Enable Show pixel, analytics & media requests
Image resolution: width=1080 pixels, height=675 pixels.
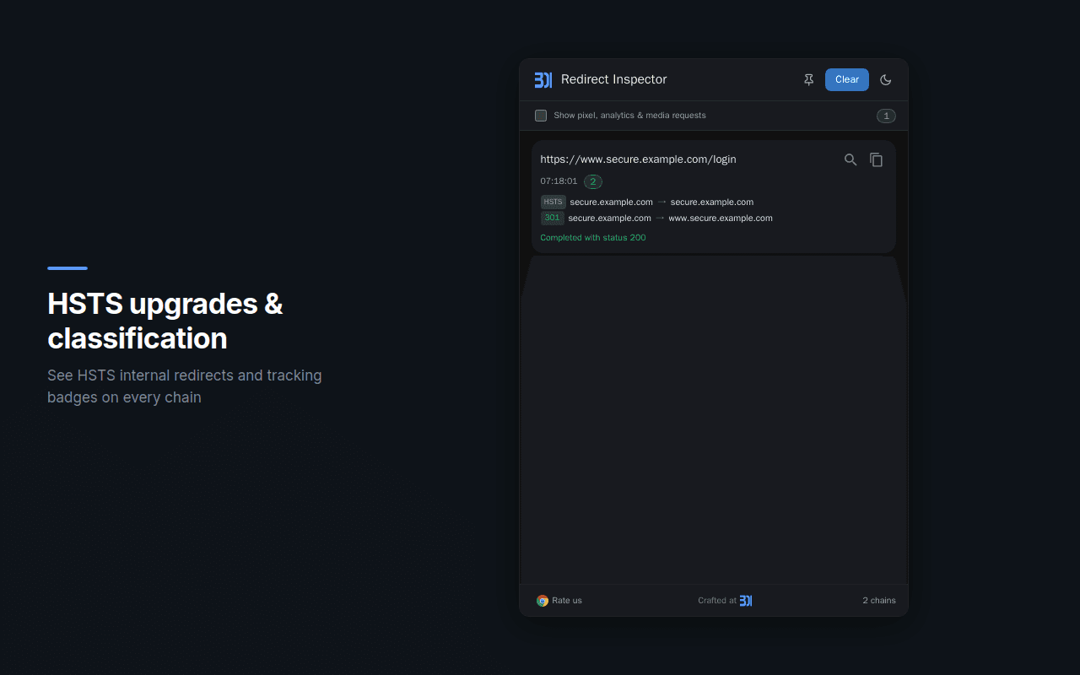click(x=541, y=116)
